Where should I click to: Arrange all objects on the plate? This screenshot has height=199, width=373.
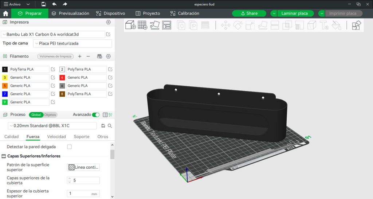[x=166, y=25]
